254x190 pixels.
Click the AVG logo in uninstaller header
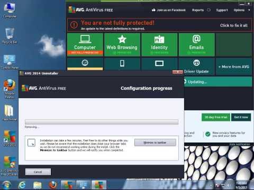(44, 88)
